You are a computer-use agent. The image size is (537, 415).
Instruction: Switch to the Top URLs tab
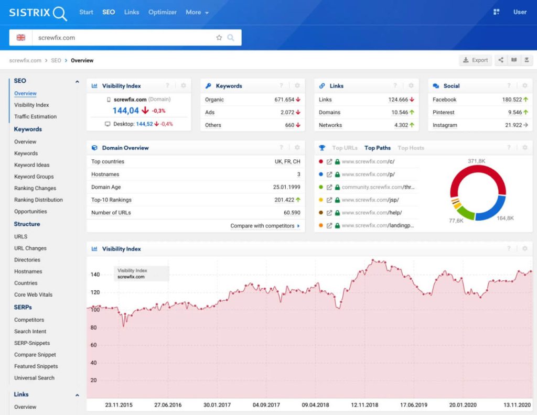coord(344,148)
